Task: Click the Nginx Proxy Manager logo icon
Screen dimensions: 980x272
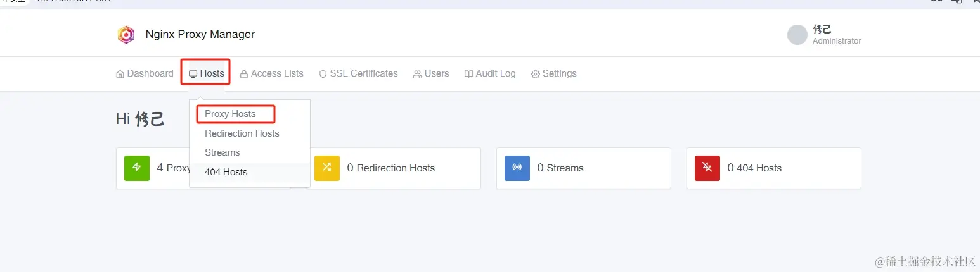Action: click(x=126, y=34)
